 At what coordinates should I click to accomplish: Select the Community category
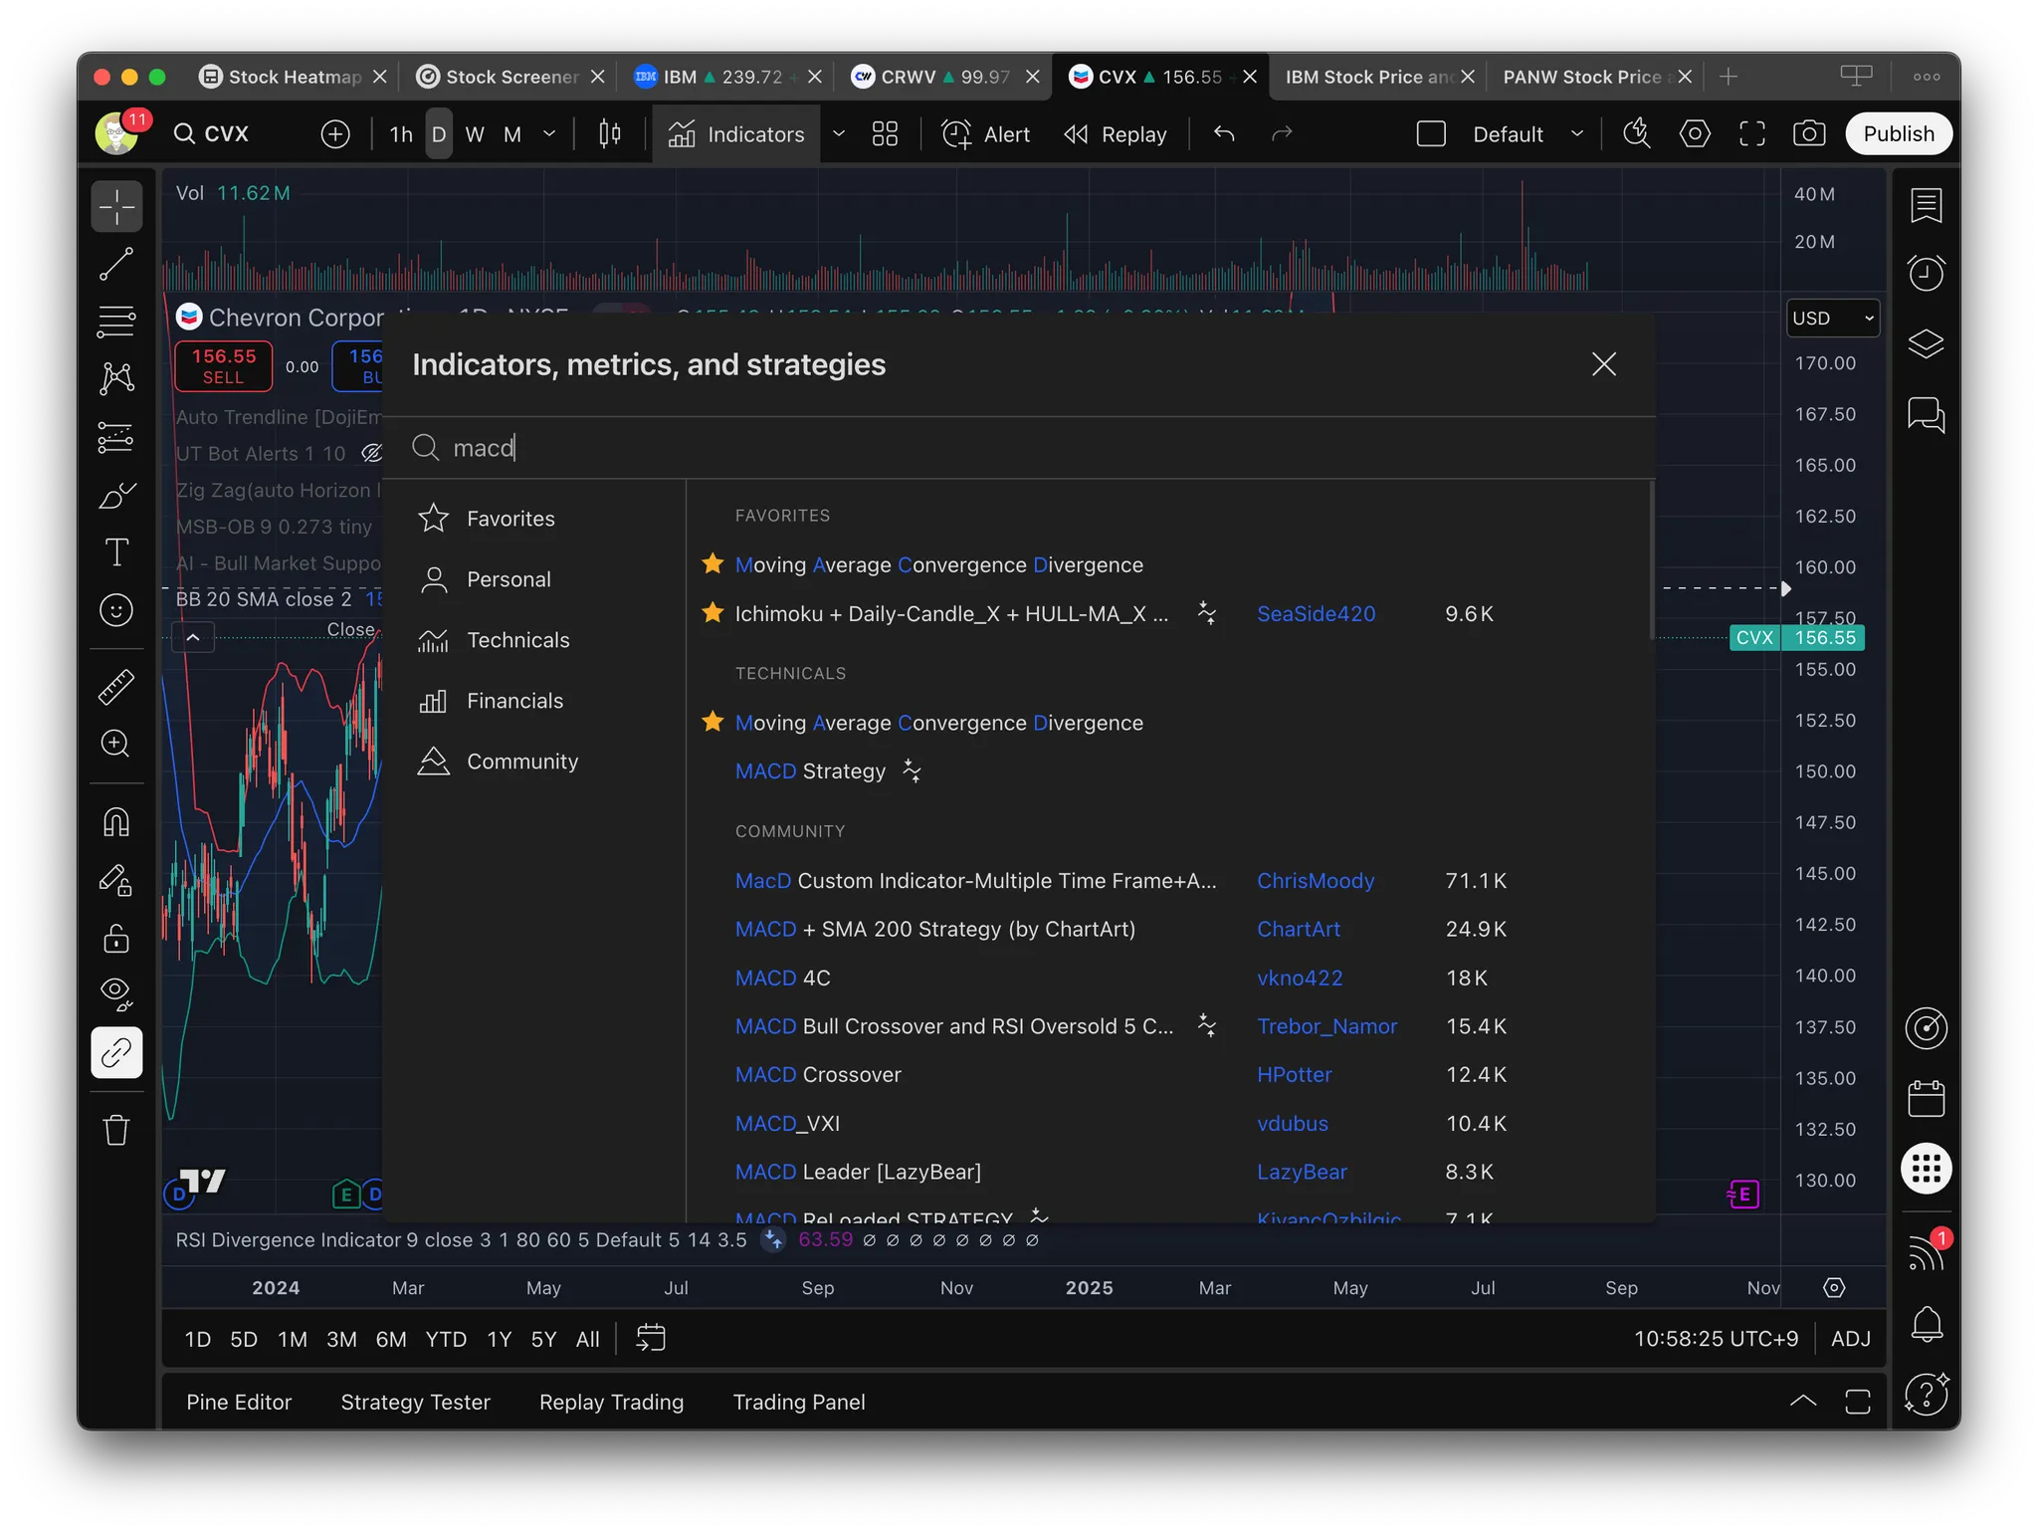(522, 762)
